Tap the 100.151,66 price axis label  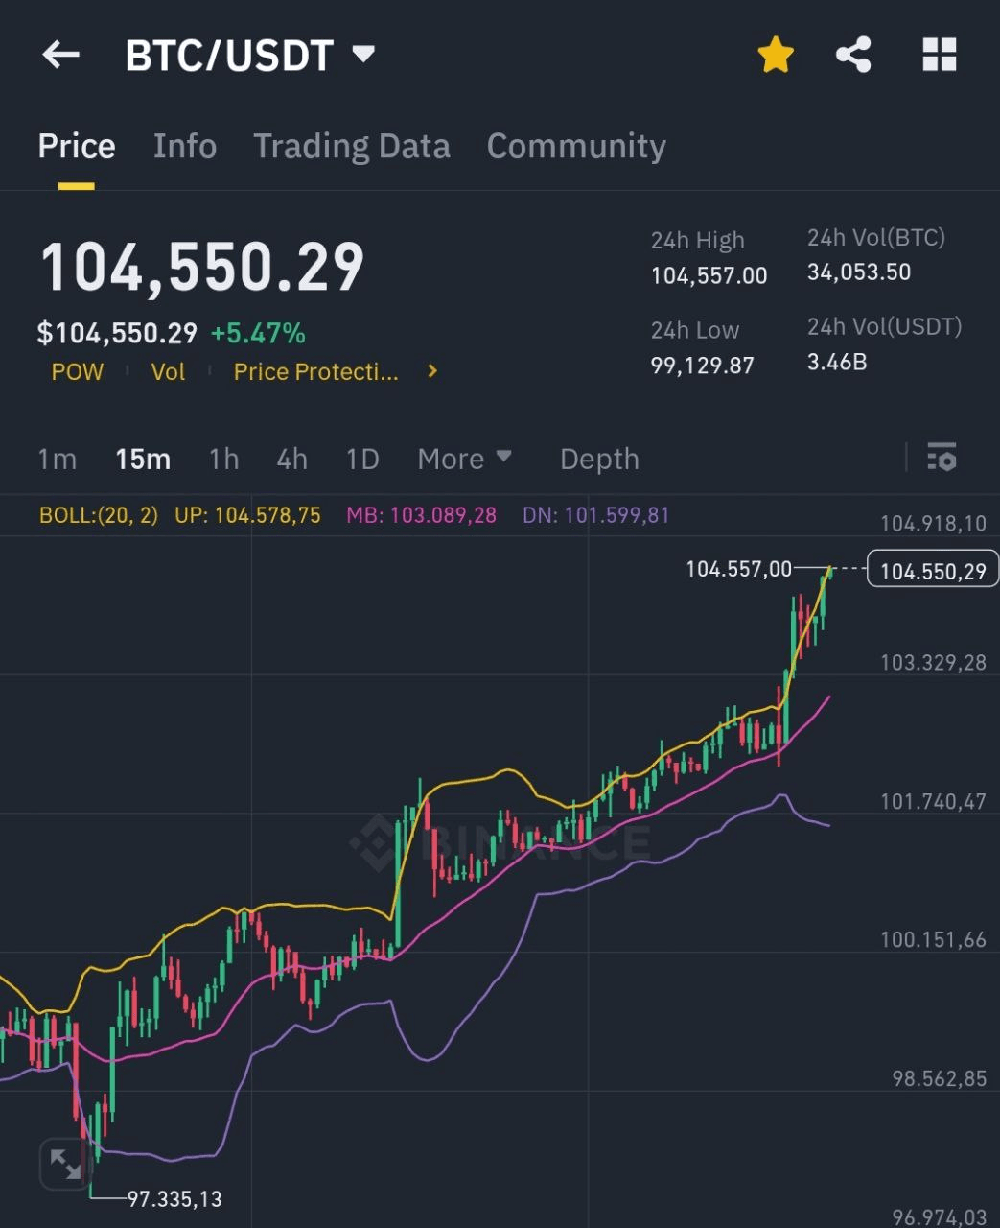933,939
